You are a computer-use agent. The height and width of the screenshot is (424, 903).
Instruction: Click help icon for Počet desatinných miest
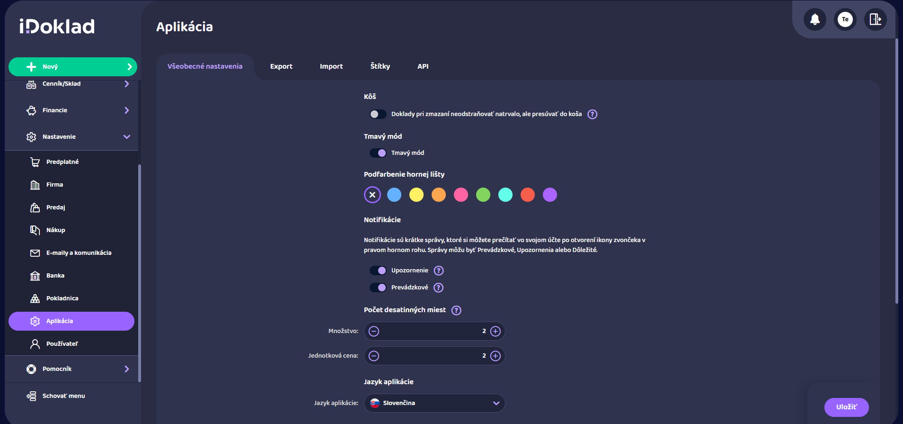click(x=456, y=310)
